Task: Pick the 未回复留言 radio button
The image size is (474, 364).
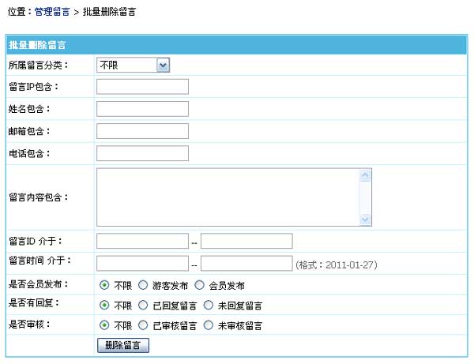Action: pyautogui.click(x=209, y=305)
